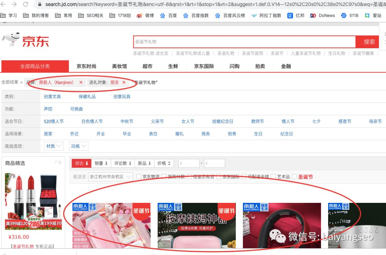Sort results by 价格
Image resolution: width=386 pixels, height=255 pixels.
tap(164, 163)
